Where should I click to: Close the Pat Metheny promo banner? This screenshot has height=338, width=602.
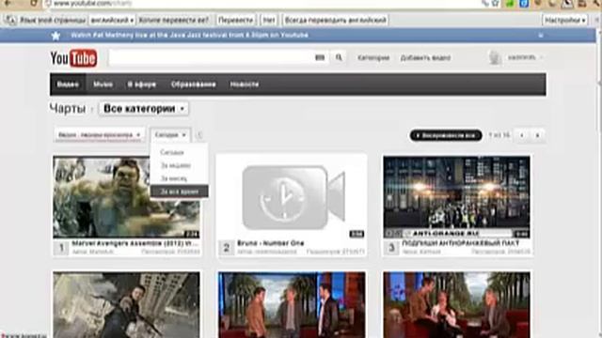pyautogui.click(x=541, y=36)
